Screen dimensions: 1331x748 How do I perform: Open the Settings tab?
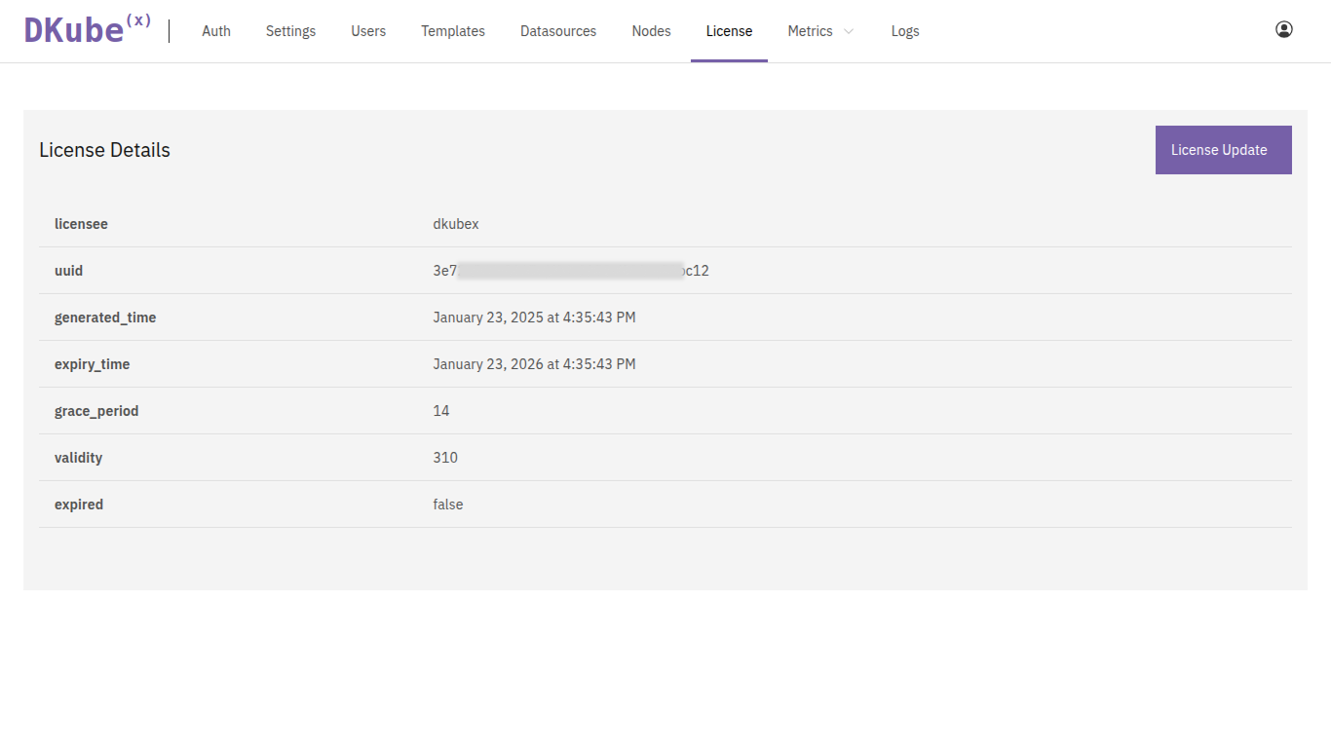(x=290, y=31)
